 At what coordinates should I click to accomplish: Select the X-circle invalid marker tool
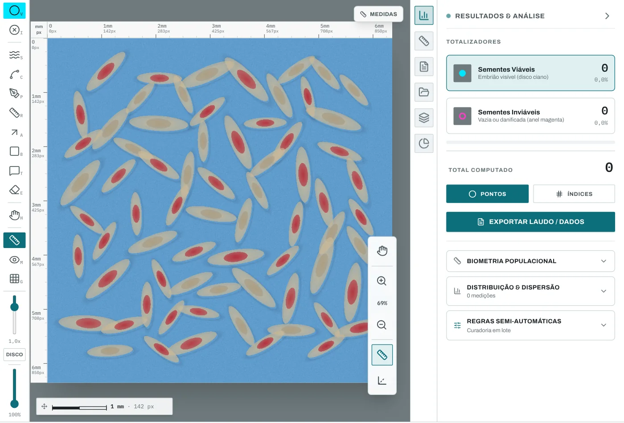click(15, 30)
